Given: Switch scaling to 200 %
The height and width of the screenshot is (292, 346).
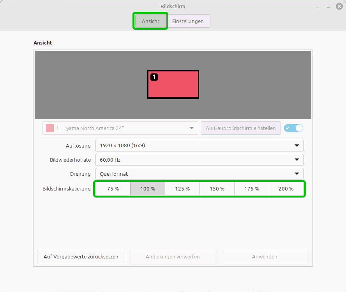Looking at the screenshot, I should coord(286,189).
